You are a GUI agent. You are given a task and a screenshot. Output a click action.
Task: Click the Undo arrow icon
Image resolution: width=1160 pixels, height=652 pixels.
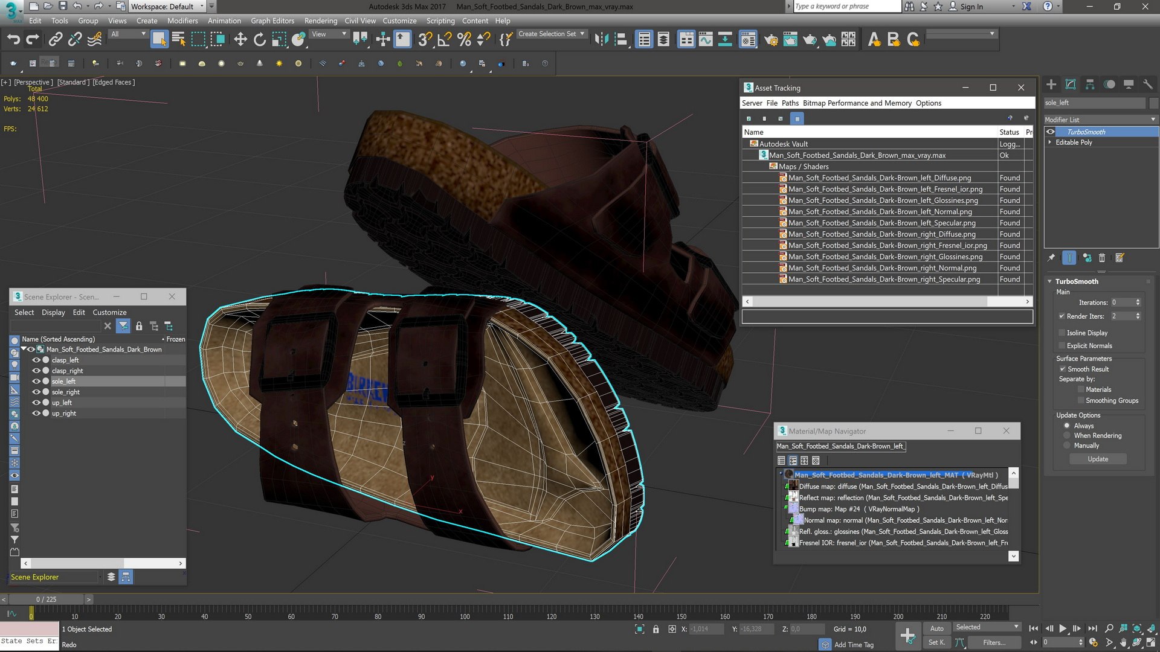(x=13, y=40)
